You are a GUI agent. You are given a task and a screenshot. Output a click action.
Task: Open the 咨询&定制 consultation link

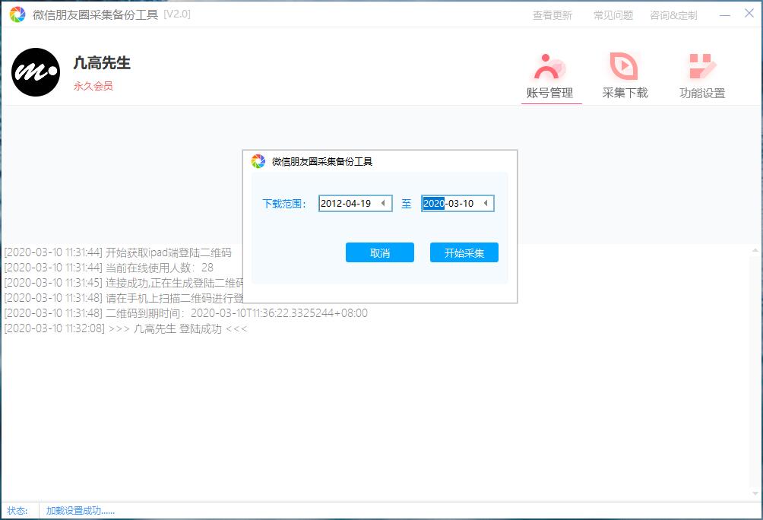click(x=673, y=15)
